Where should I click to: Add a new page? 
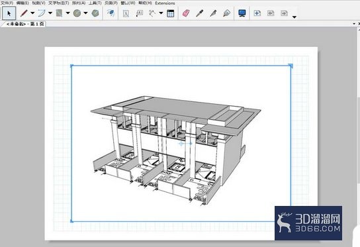[257, 13]
